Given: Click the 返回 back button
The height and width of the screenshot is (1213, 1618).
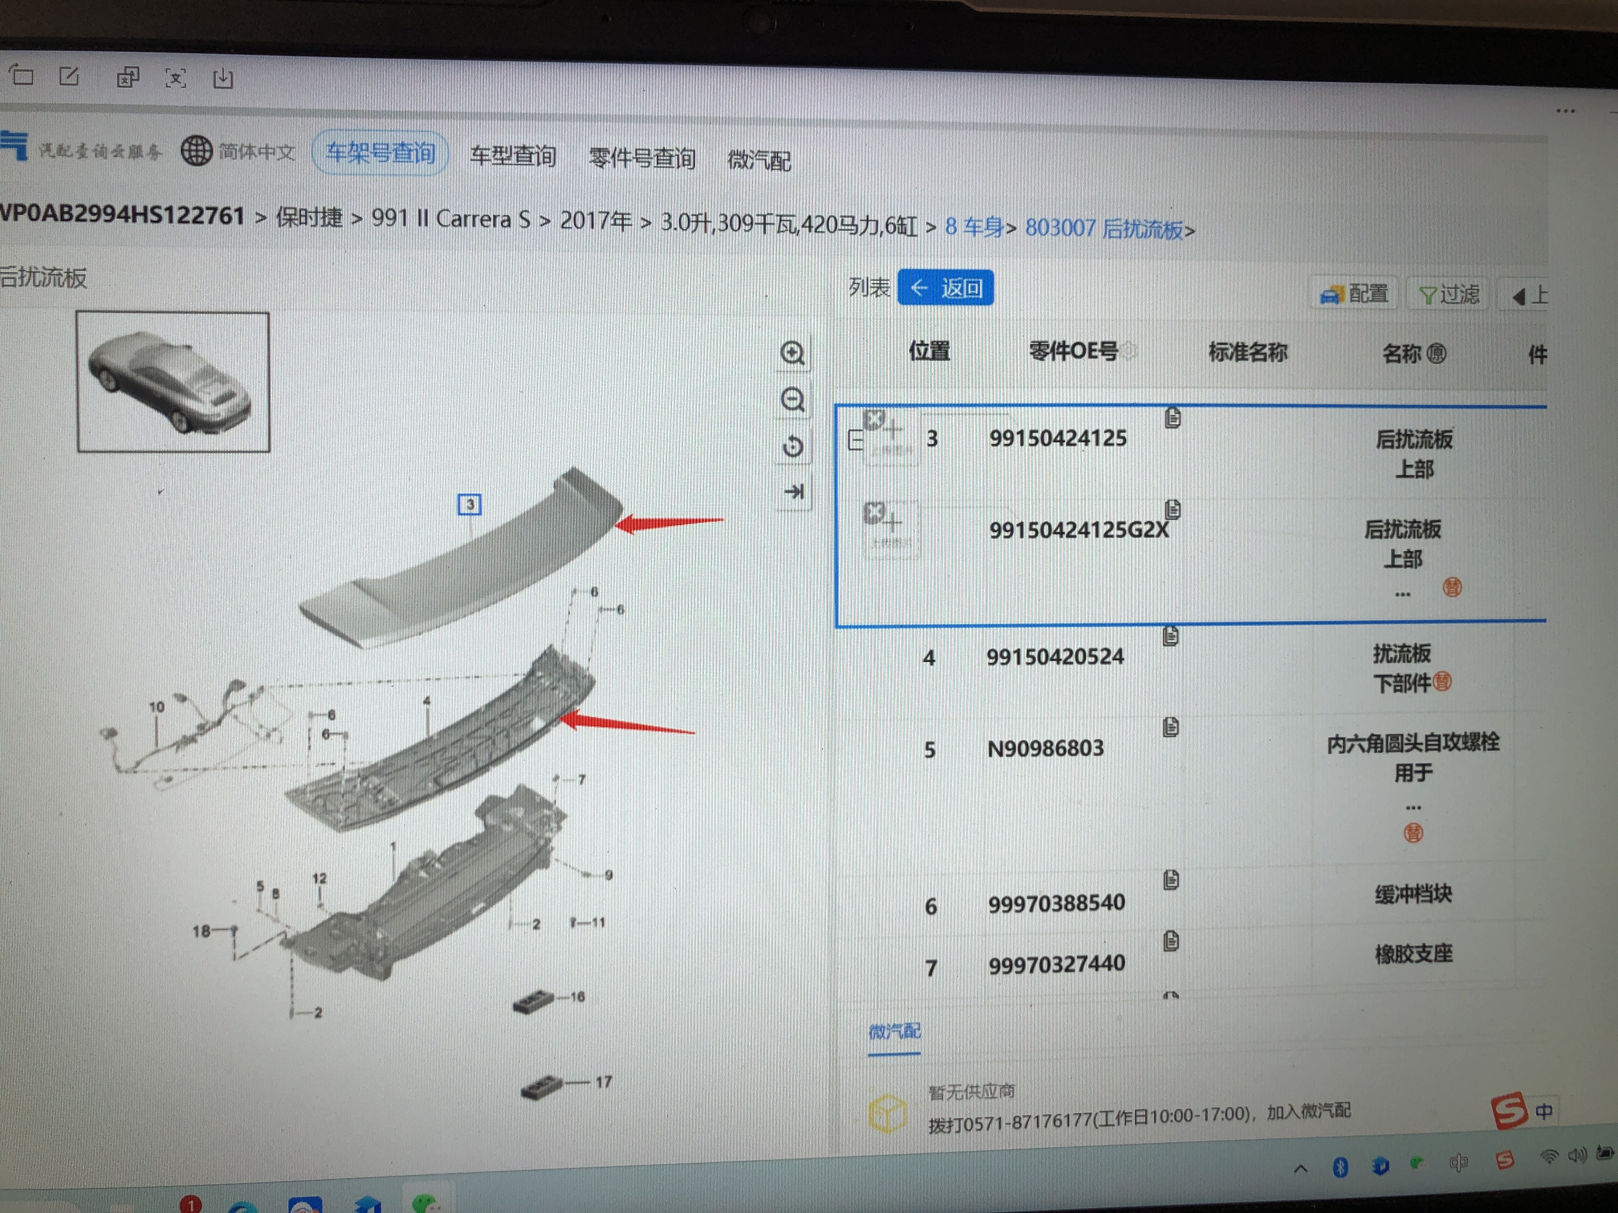Looking at the screenshot, I should [x=945, y=288].
